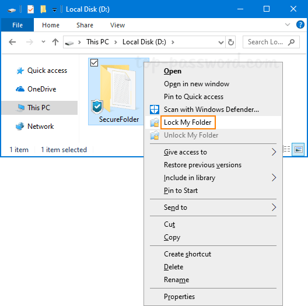Open the recent locations dropdown arrow
The height and width of the screenshot is (306, 308).
(43, 42)
